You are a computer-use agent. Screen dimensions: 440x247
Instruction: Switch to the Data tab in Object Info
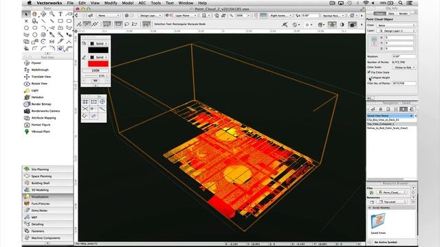tap(391, 14)
